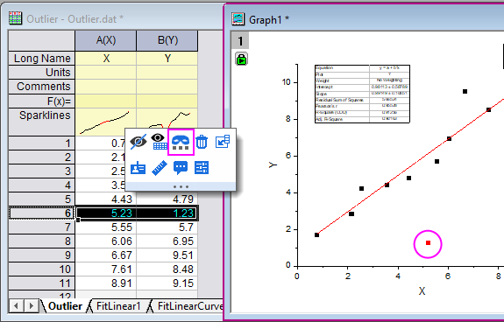504x322 pixels.
Task: Click Comments cell under column B(Y)
Action: (x=167, y=87)
